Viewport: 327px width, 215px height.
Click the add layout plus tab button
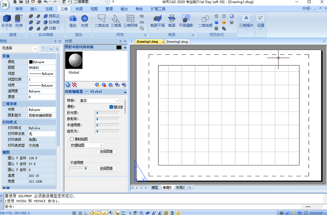click(190, 188)
